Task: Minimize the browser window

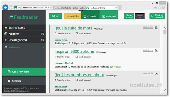Action: pyautogui.click(x=152, y=3)
